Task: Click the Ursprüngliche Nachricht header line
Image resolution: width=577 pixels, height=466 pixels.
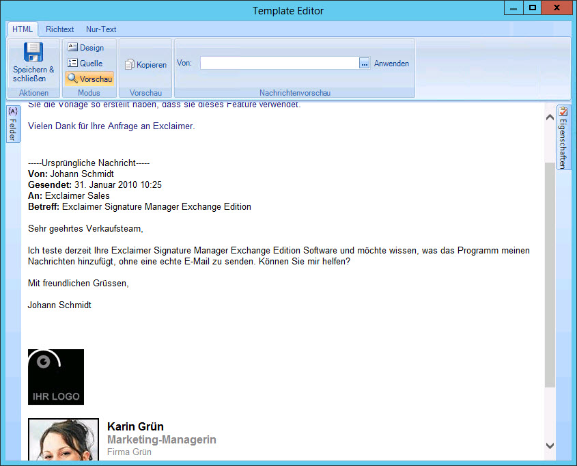Action: (x=89, y=163)
